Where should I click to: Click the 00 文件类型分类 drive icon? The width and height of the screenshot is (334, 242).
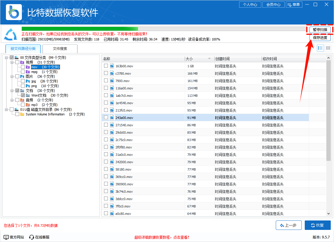(x=17, y=58)
